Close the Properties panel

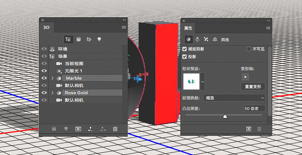pos(184,21)
